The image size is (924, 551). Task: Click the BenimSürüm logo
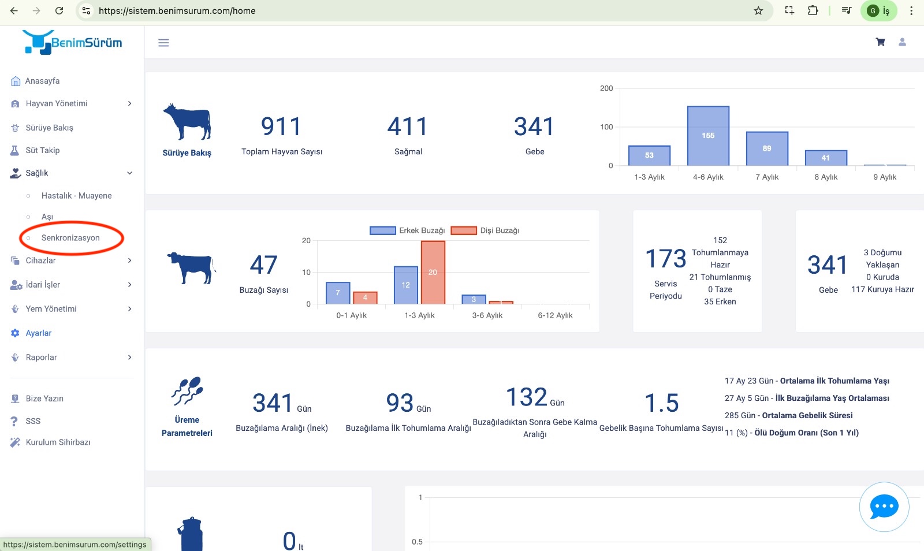pyautogui.click(x=72, y=42)
